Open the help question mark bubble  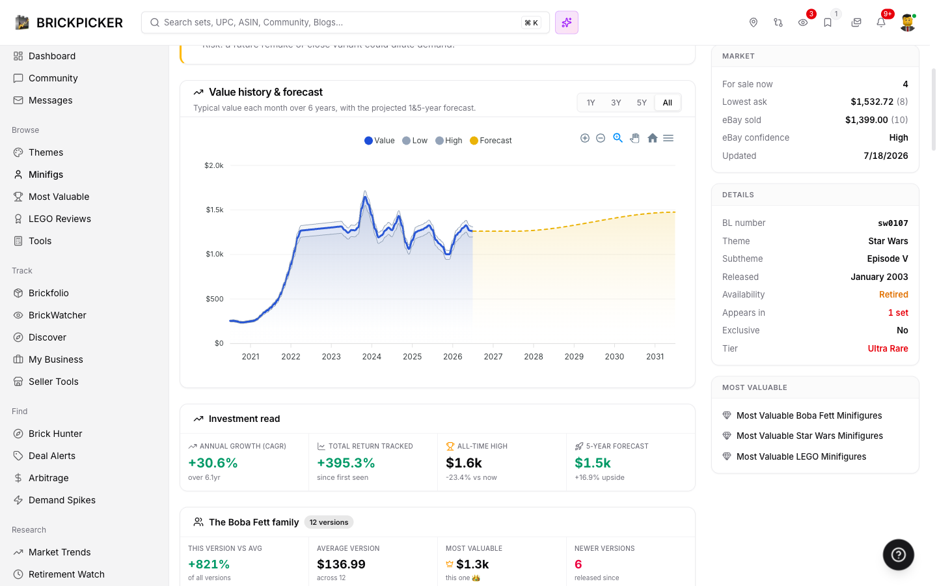click(x=899, y=555)
